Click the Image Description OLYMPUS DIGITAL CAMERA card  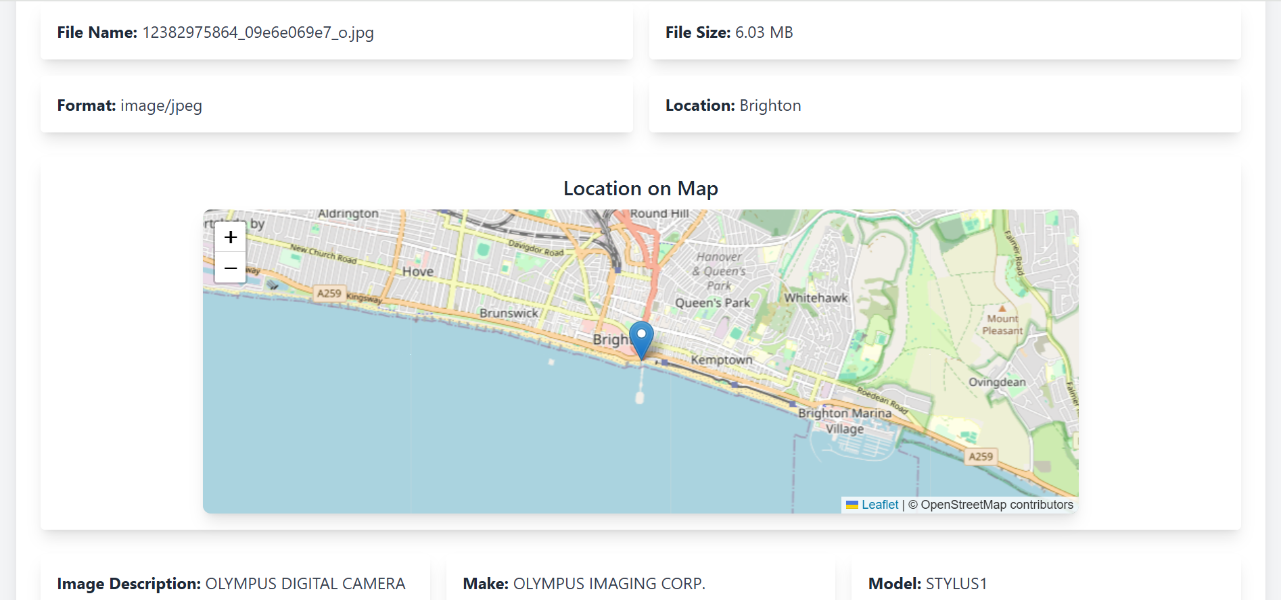click(x=235, y=580)
